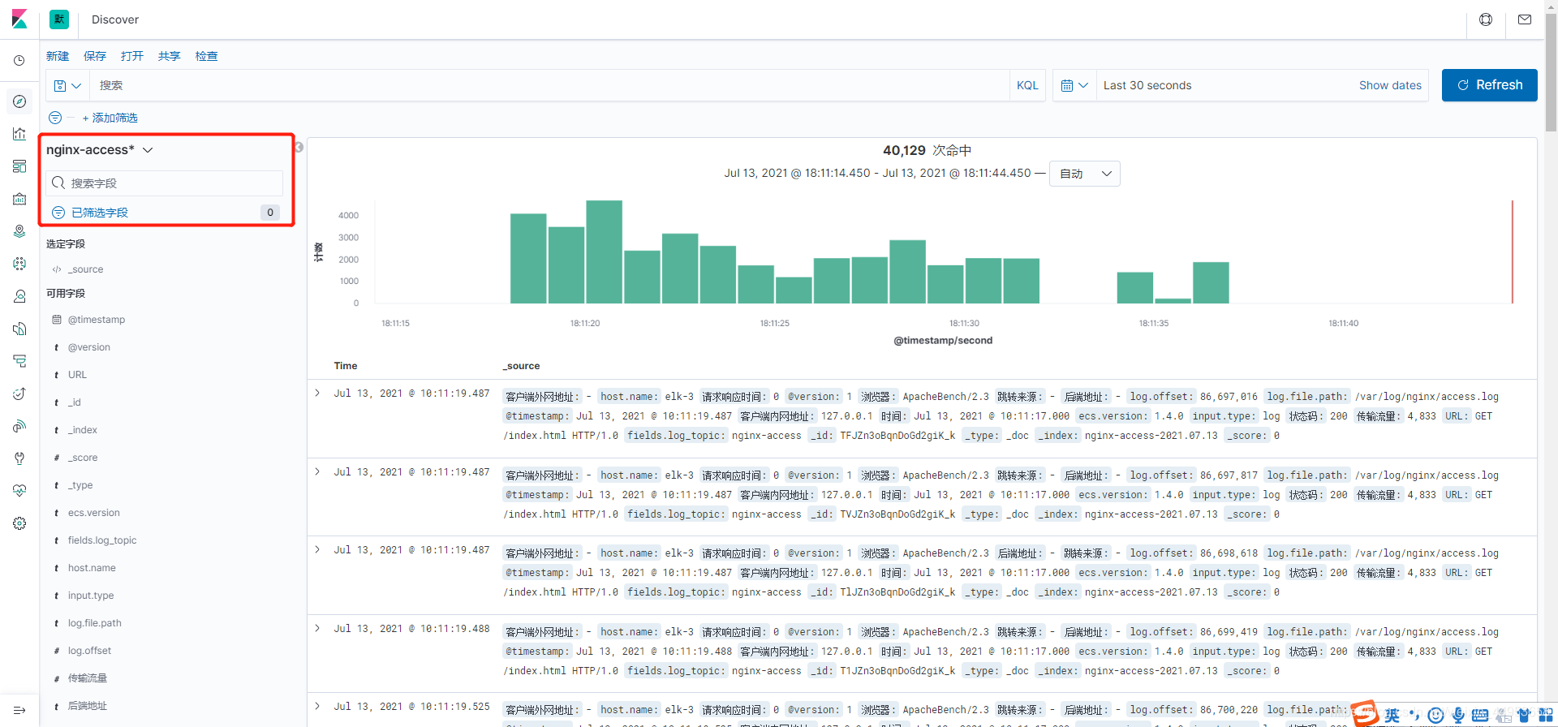
Task: Toggle the 已筛选字段 field filter
Action: point(166,213)
